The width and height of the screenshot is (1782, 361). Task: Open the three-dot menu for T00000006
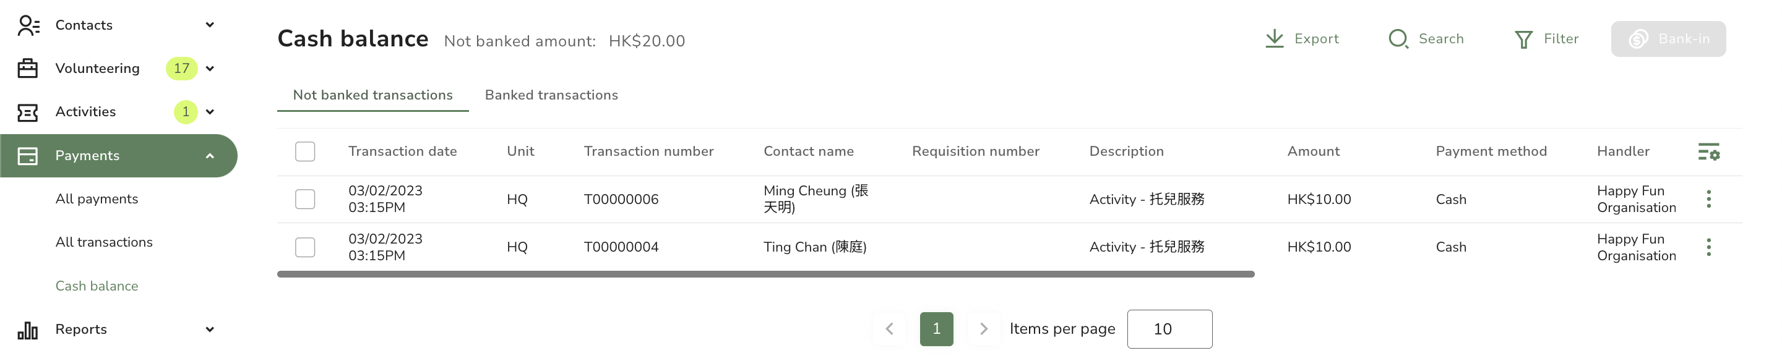(1708, 199)
